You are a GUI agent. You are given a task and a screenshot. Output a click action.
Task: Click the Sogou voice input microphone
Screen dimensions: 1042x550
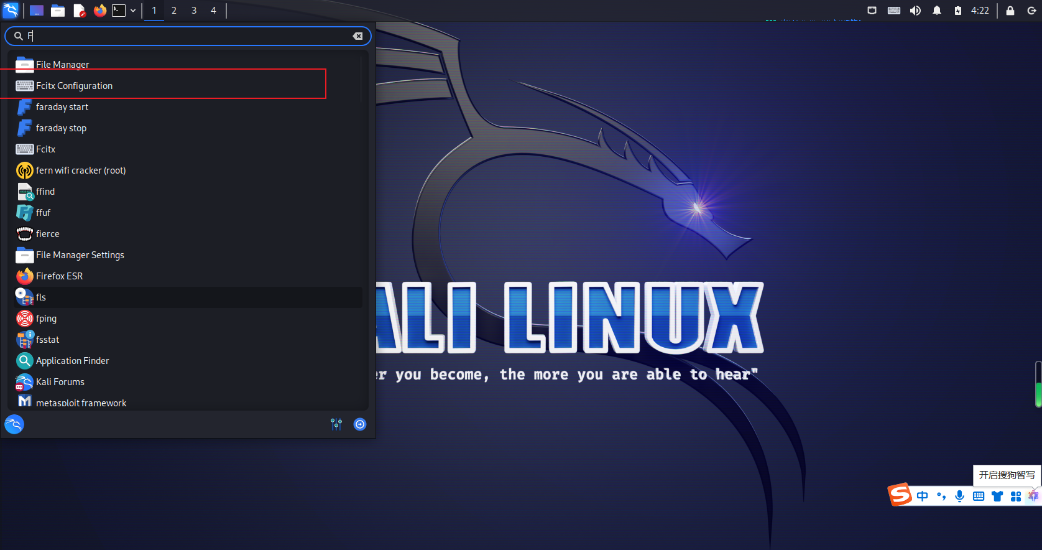coord(960,496)
